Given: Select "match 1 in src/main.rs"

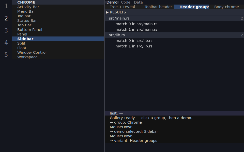Looking at the screenshot, I should tap(174, 29).
